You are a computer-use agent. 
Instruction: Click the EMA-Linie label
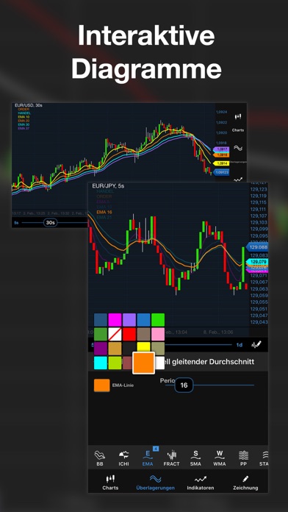click(x=123, y=385)
